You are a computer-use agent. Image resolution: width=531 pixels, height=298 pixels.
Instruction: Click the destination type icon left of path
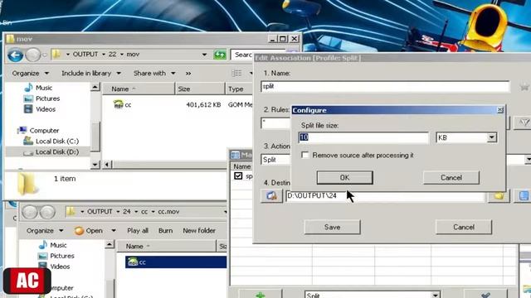coord(271,196)
